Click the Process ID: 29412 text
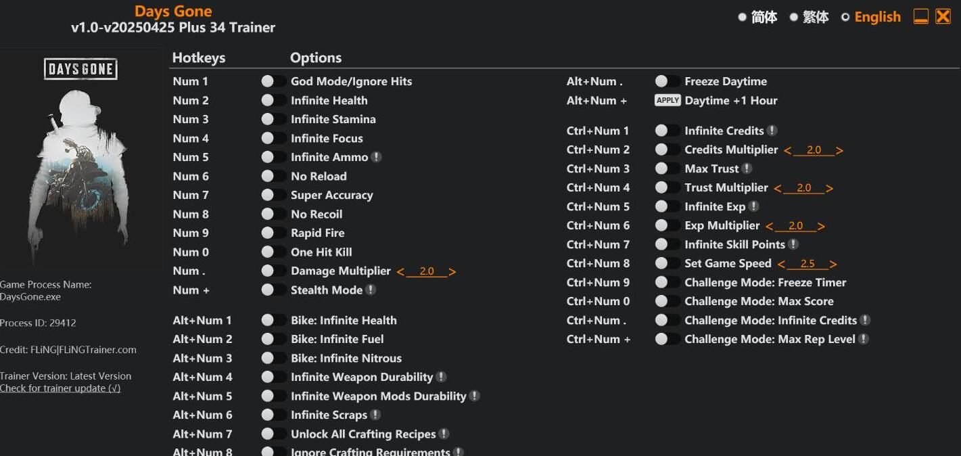Screen dimensions: 961x456 point(38,323)
